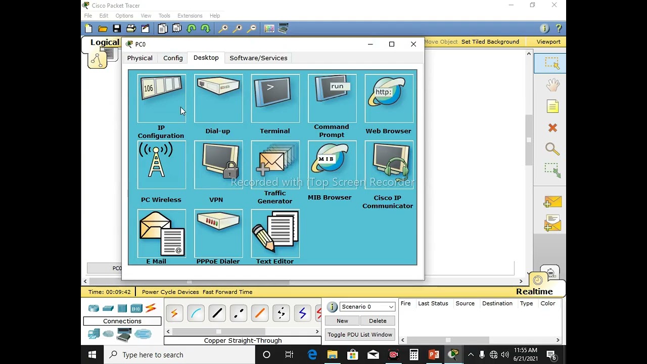Activate the Move Layout hand tool
Viewport: 647px width, 364px height.
552,85
